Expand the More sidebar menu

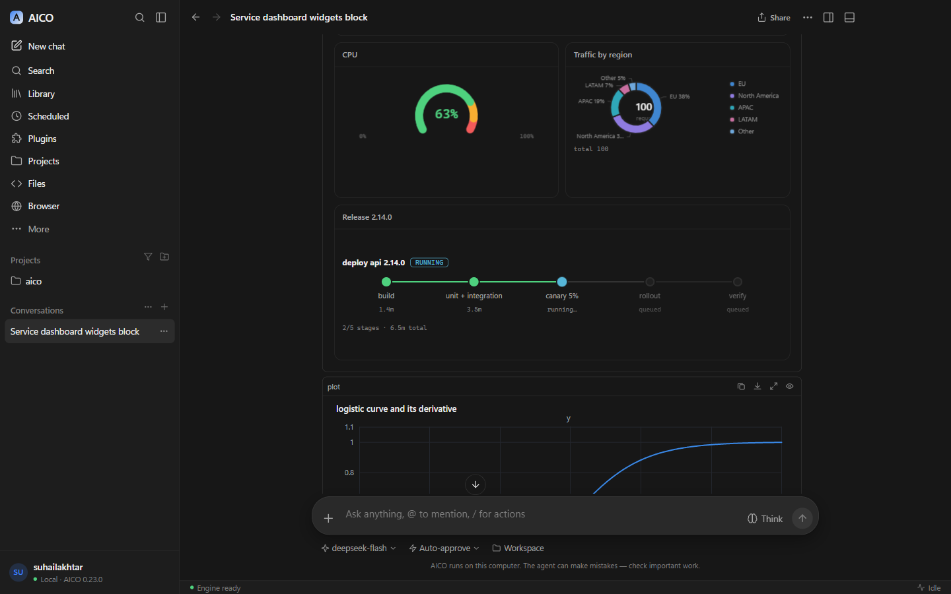tap(89, 229)
